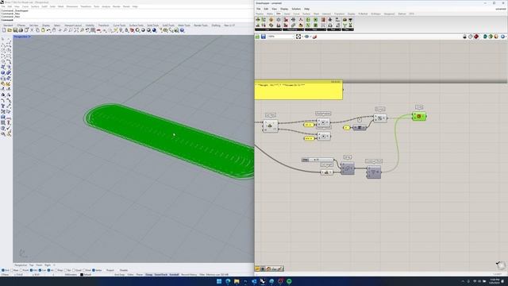
Task: Open the Perspective viewport title menu
Action: point(22,37)
